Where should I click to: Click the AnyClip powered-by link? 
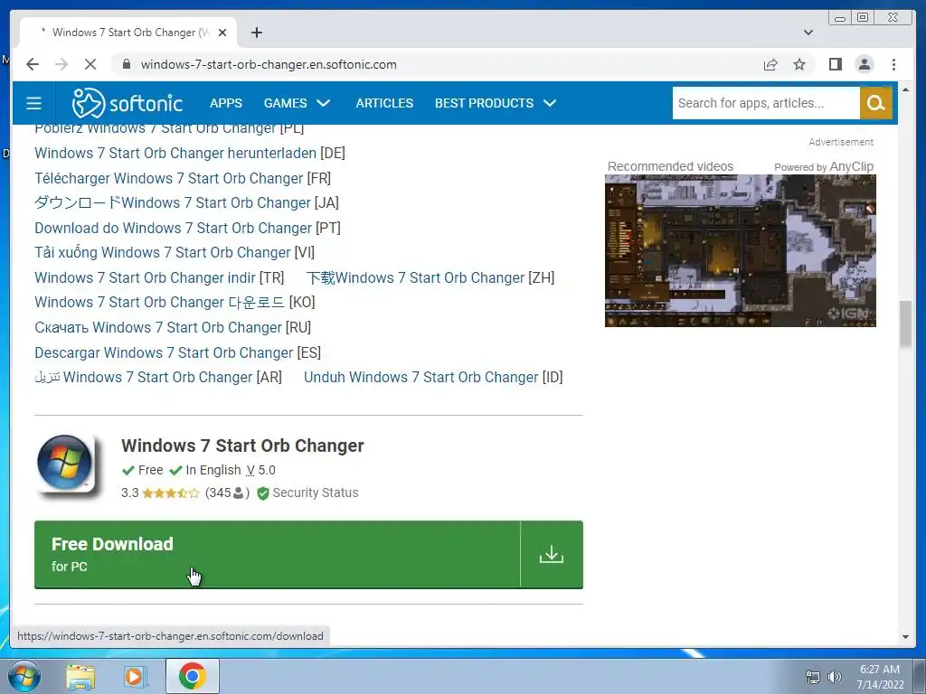click(x=824, y=167)
